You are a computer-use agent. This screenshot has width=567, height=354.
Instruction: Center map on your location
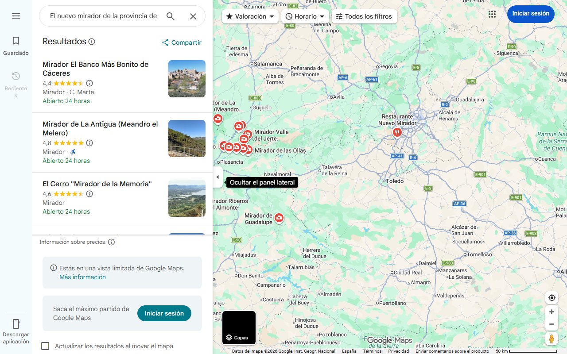coord(551,298)
